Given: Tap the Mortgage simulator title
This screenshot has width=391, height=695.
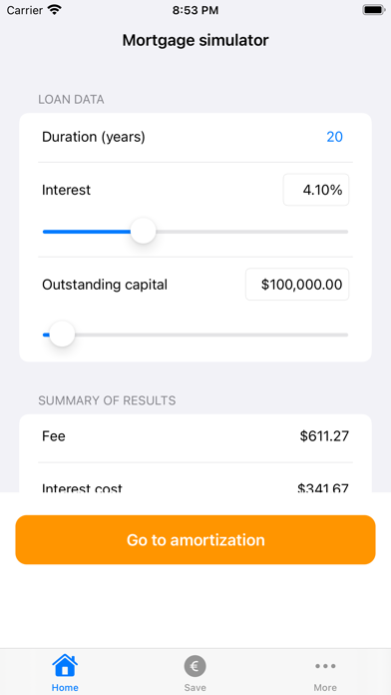Looking at the screenshot, I should [x=195, y=40].
